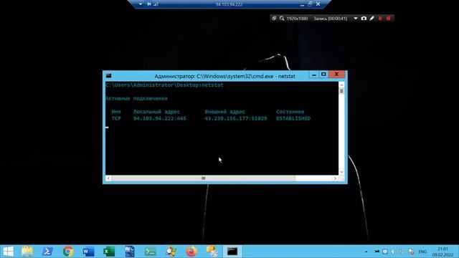Click the flag notification tray icon
Viewport: 459px width, 258px height.
click(402, 252)
